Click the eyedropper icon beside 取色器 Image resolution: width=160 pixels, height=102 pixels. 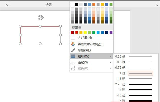click(x=73, y=50)
